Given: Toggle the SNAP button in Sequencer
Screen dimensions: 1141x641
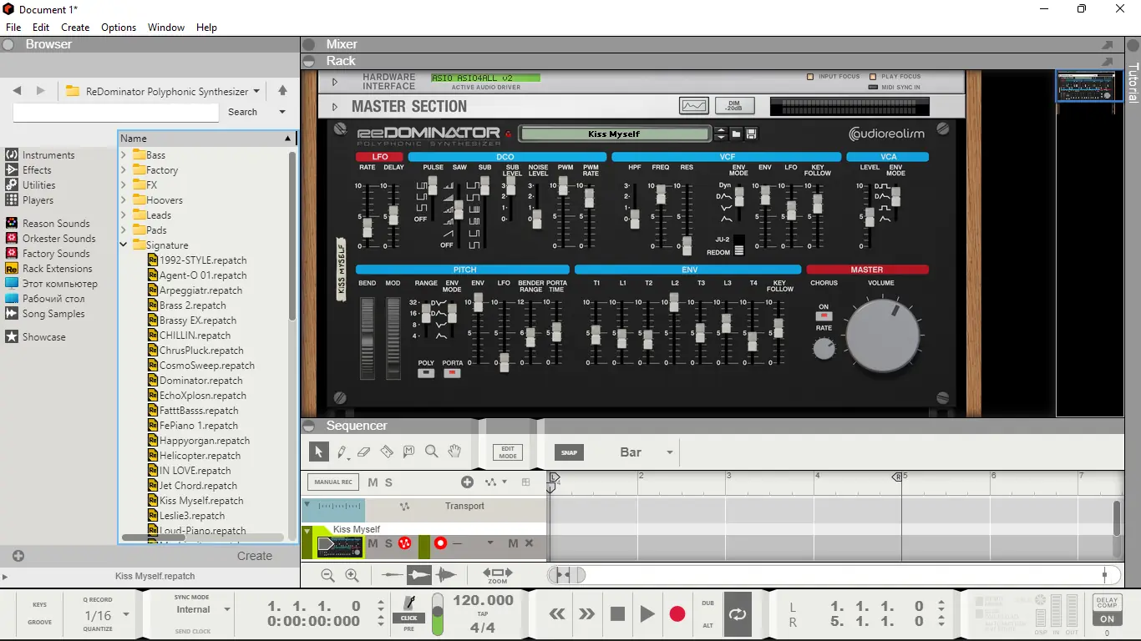Looking at the screenshot, I should (569, 452).
